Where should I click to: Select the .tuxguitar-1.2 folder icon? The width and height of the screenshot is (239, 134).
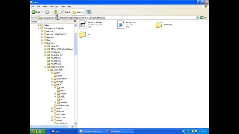point(49,55)
